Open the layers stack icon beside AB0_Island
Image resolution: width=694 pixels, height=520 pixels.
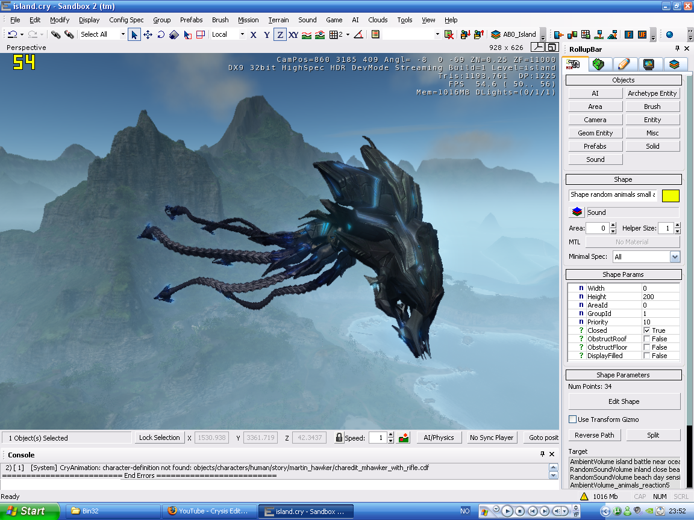pos(496,34)
